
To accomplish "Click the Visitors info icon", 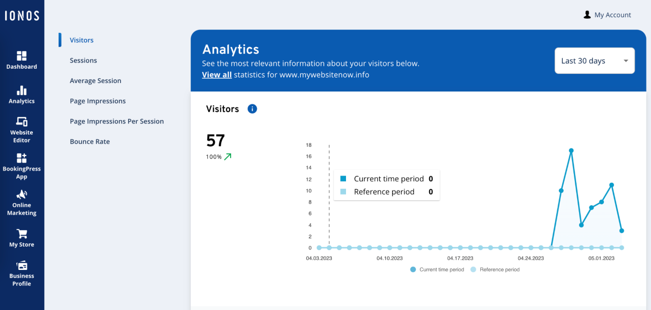I will [x=252, y=109].
